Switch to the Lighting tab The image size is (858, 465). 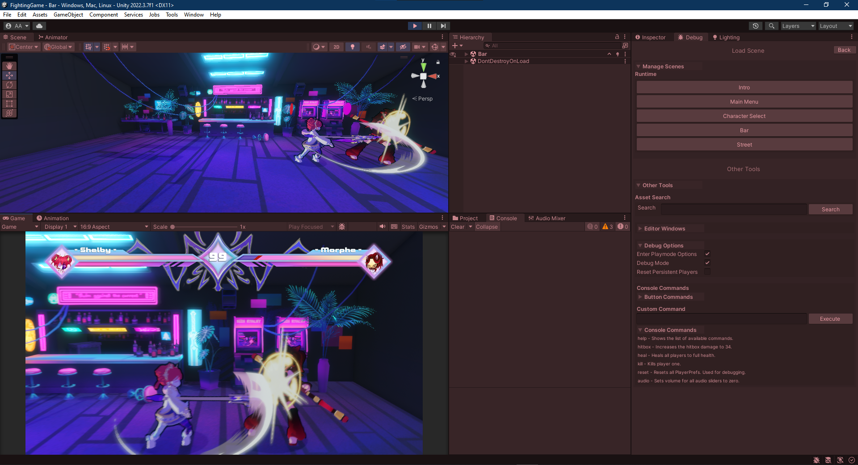pyautogui.click(x=726, y=38)
